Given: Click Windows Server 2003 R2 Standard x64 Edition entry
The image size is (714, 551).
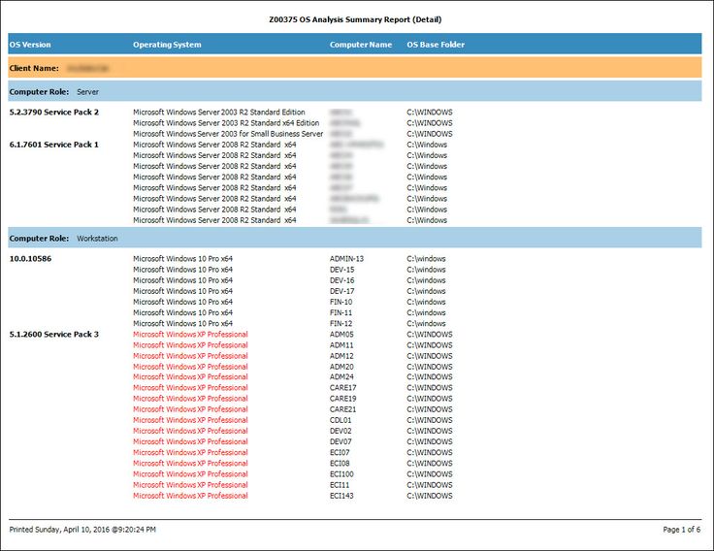Looking at the screenshot, I should [226, 123].
